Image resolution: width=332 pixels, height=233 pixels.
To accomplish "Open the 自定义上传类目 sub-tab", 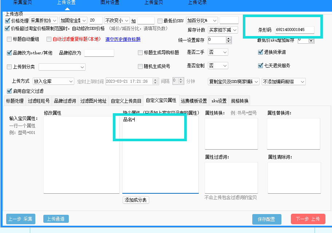I will point(126,101).
